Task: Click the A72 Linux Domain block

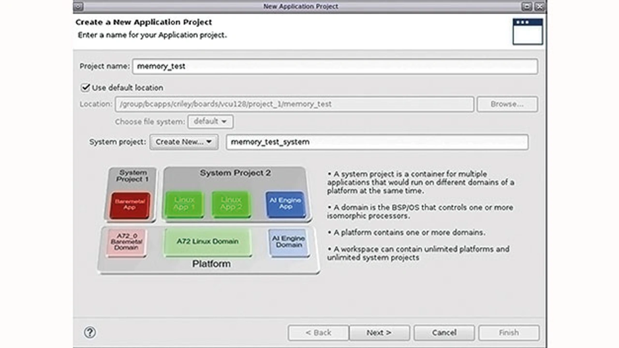Action: (x=207, y=242)
